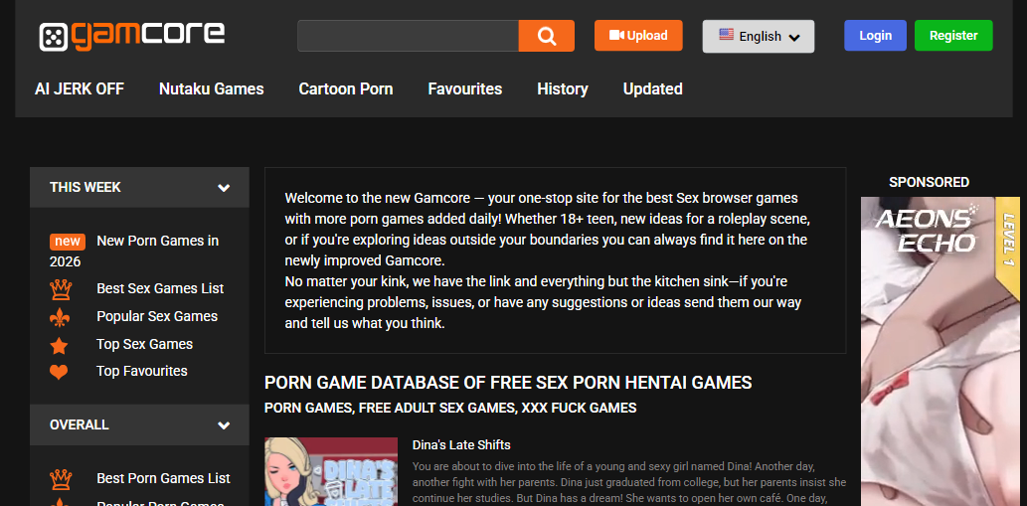Click the fleur-de-lis icon beside Popular Sex Games
Image resolution: width=1027 pixels, height=506 pixels.
[59, 317]
